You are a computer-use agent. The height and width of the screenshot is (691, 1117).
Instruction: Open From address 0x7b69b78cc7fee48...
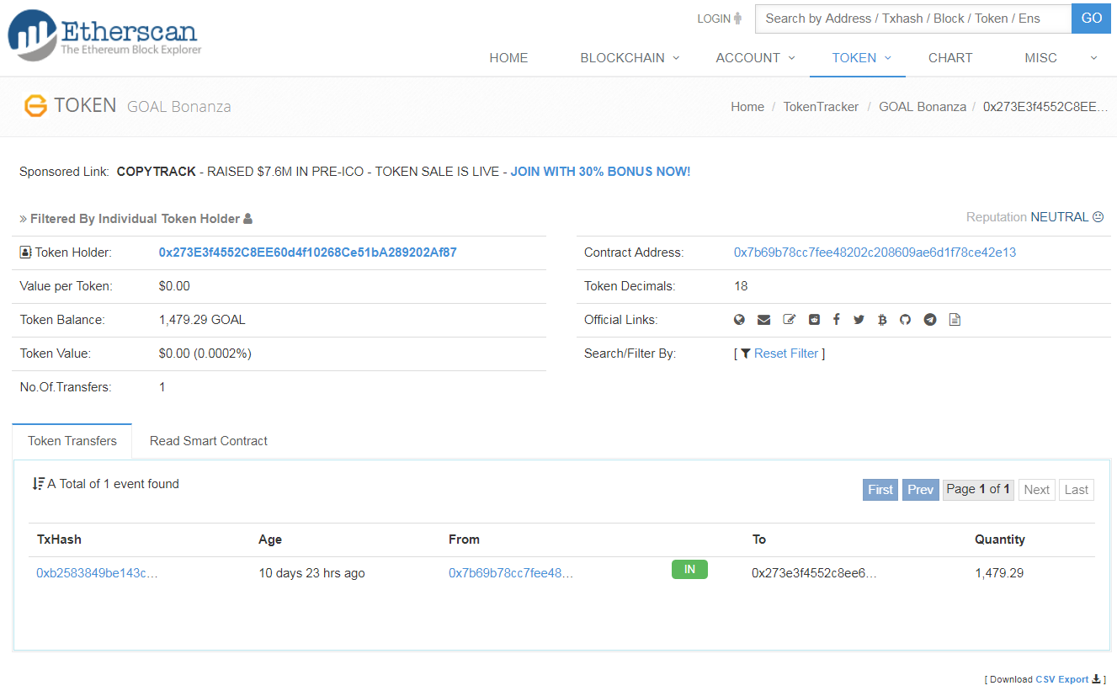click(x=511, y=573)
